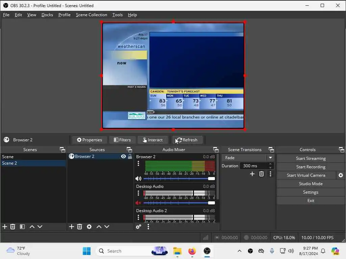Move the scene down with the arrow
The height and width of the screenshot is (259, 346).
tap(40, 227)
